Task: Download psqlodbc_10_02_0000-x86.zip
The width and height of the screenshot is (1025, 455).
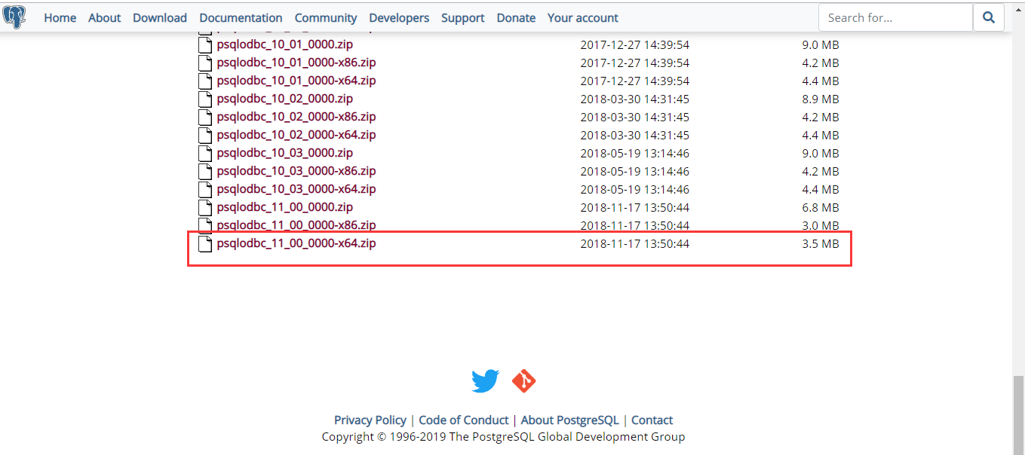Action: (x=296, y=116)
